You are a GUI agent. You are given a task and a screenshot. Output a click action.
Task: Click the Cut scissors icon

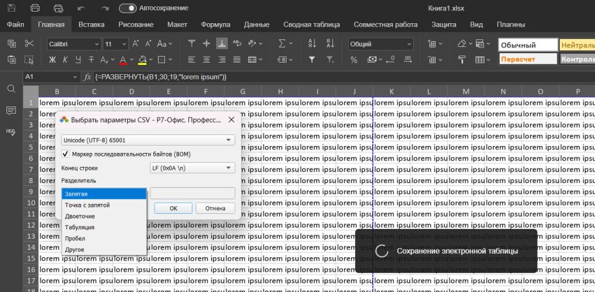pyautogui.click(x=29, y=43)
